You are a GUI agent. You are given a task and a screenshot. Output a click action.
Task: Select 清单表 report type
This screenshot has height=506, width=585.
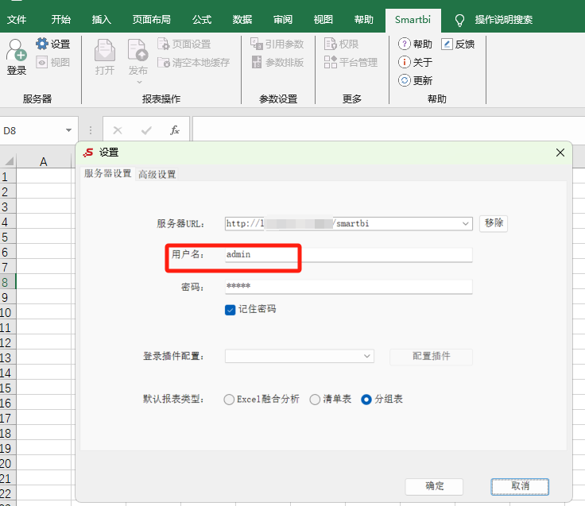coord(315,400)
